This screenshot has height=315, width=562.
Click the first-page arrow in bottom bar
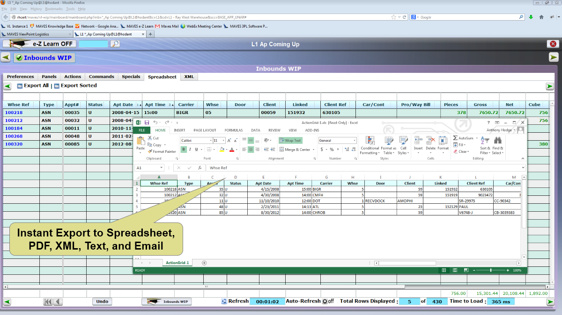(48, 302)
